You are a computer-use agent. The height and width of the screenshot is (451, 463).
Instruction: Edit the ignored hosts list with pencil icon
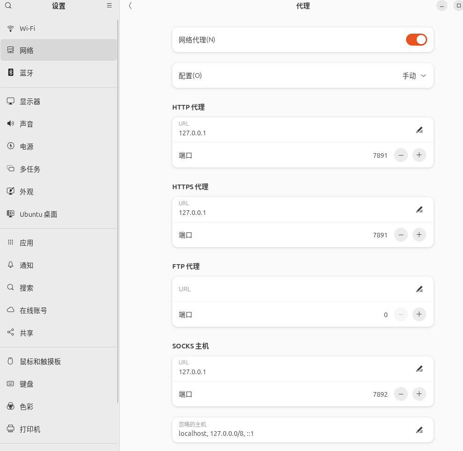419,430
